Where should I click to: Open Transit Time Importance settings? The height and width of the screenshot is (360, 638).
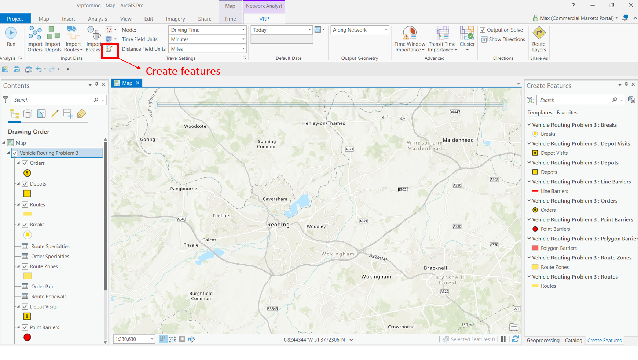[x=442, y=39]
